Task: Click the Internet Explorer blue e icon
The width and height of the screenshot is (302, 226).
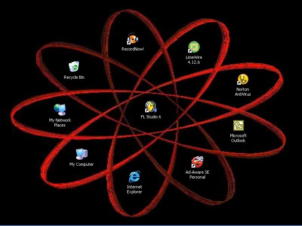Action: tap(134, 176)
